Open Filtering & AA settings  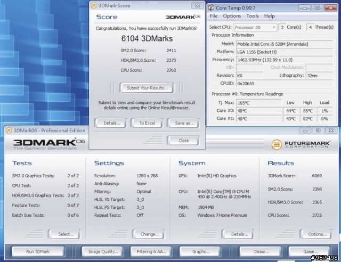tap(151, 251)
